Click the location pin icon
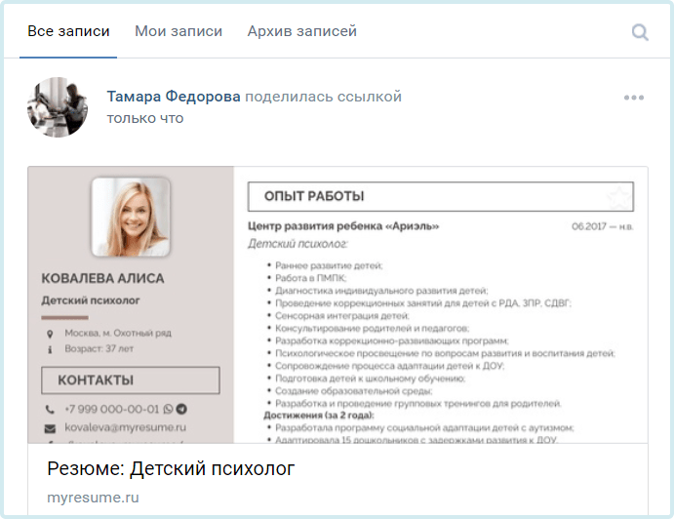The height and width of the screenshot is (519, 674). [50, 334]
